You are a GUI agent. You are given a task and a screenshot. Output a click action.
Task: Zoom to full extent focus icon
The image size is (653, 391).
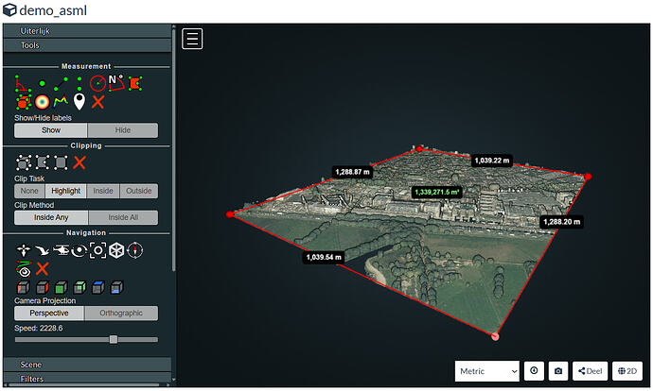pos(97,250)
